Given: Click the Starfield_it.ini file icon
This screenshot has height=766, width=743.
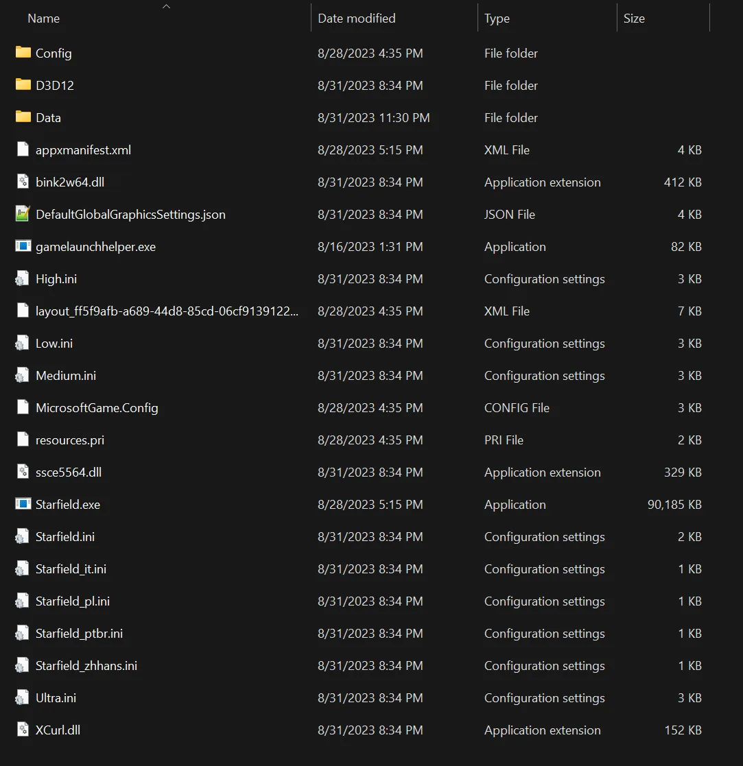Looking at the screenshot, I should (x=22, y=568).
